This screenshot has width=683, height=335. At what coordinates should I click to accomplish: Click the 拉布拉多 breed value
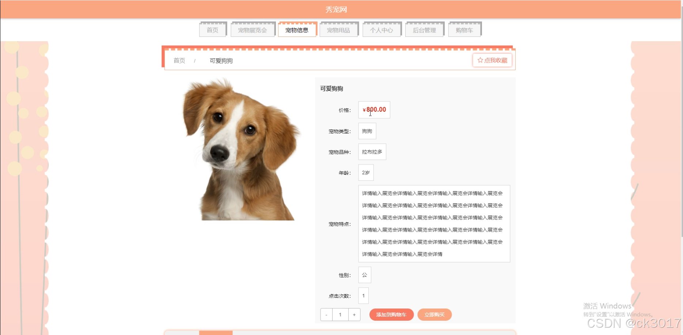coord(372,152)
